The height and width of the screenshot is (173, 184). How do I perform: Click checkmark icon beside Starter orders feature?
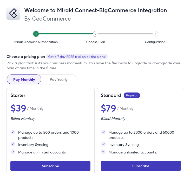(13, 132)
